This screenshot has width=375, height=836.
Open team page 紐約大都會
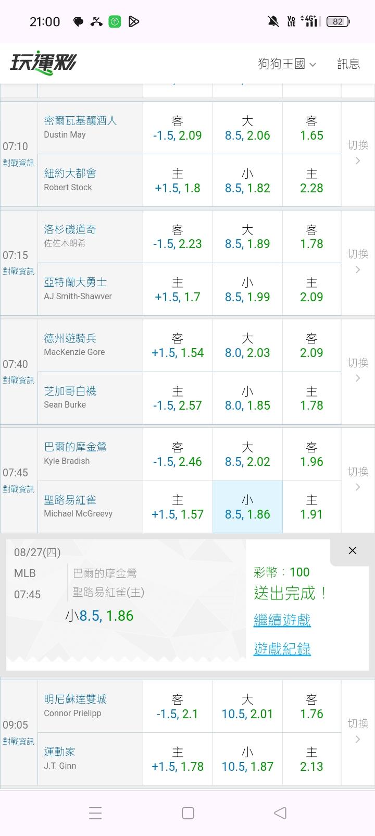(70, 173)
